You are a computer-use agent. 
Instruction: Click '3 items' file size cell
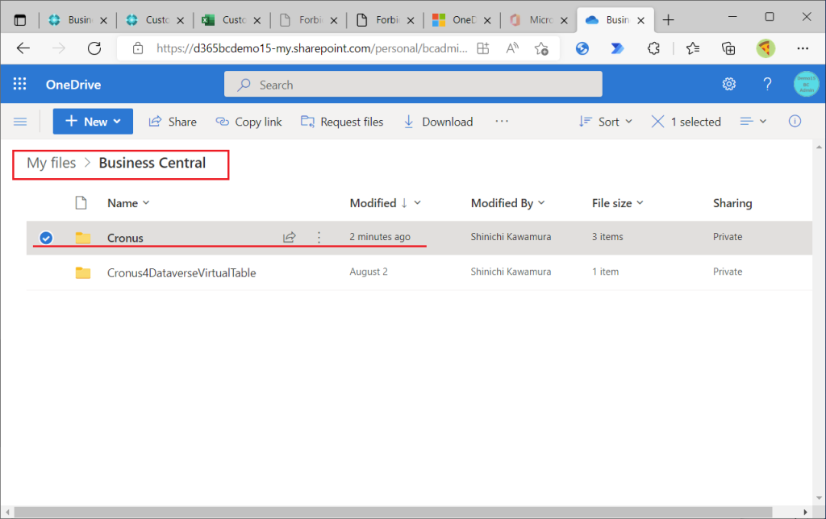point(607,237)
